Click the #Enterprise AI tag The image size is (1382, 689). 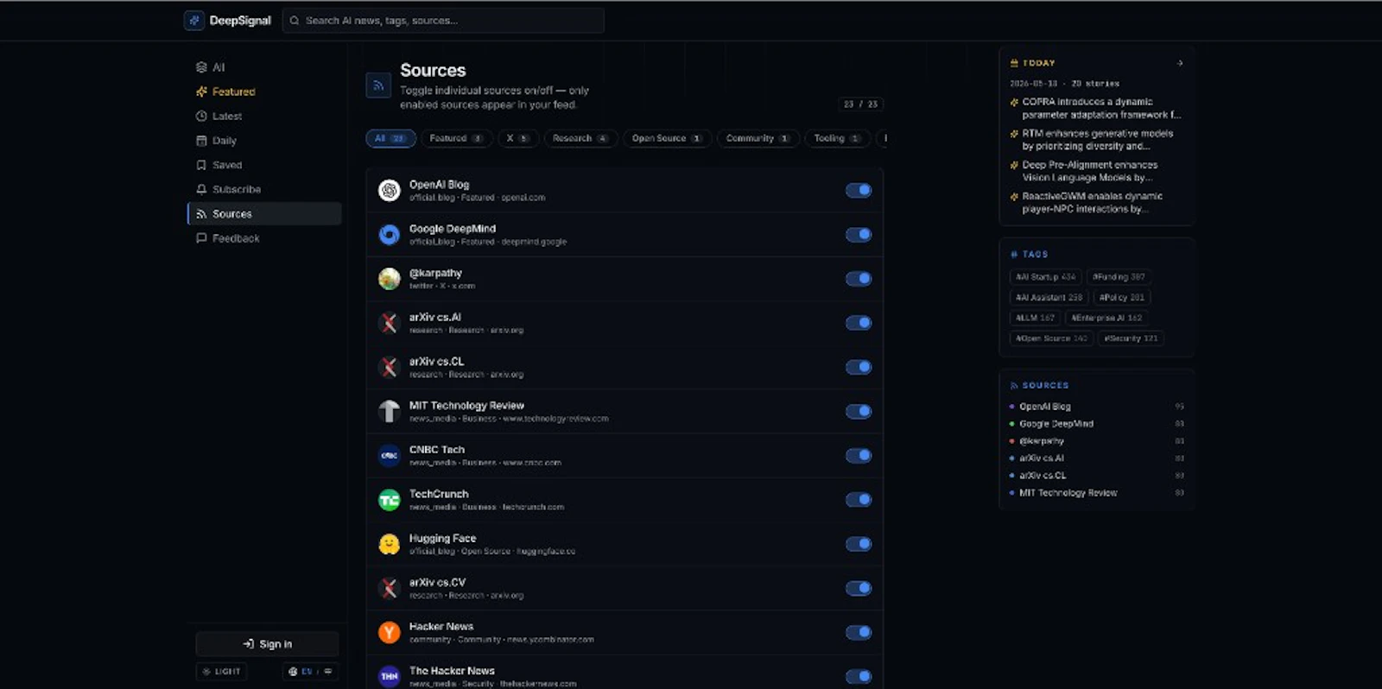click(1106, 319)
